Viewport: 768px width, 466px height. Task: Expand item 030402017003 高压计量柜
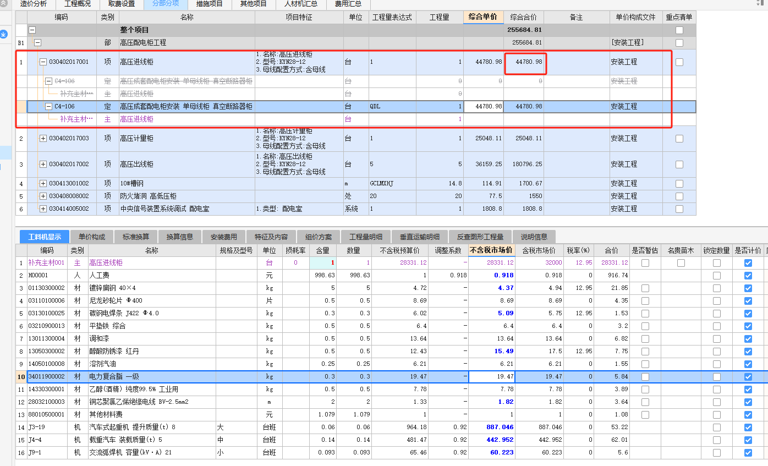point(43,138)
